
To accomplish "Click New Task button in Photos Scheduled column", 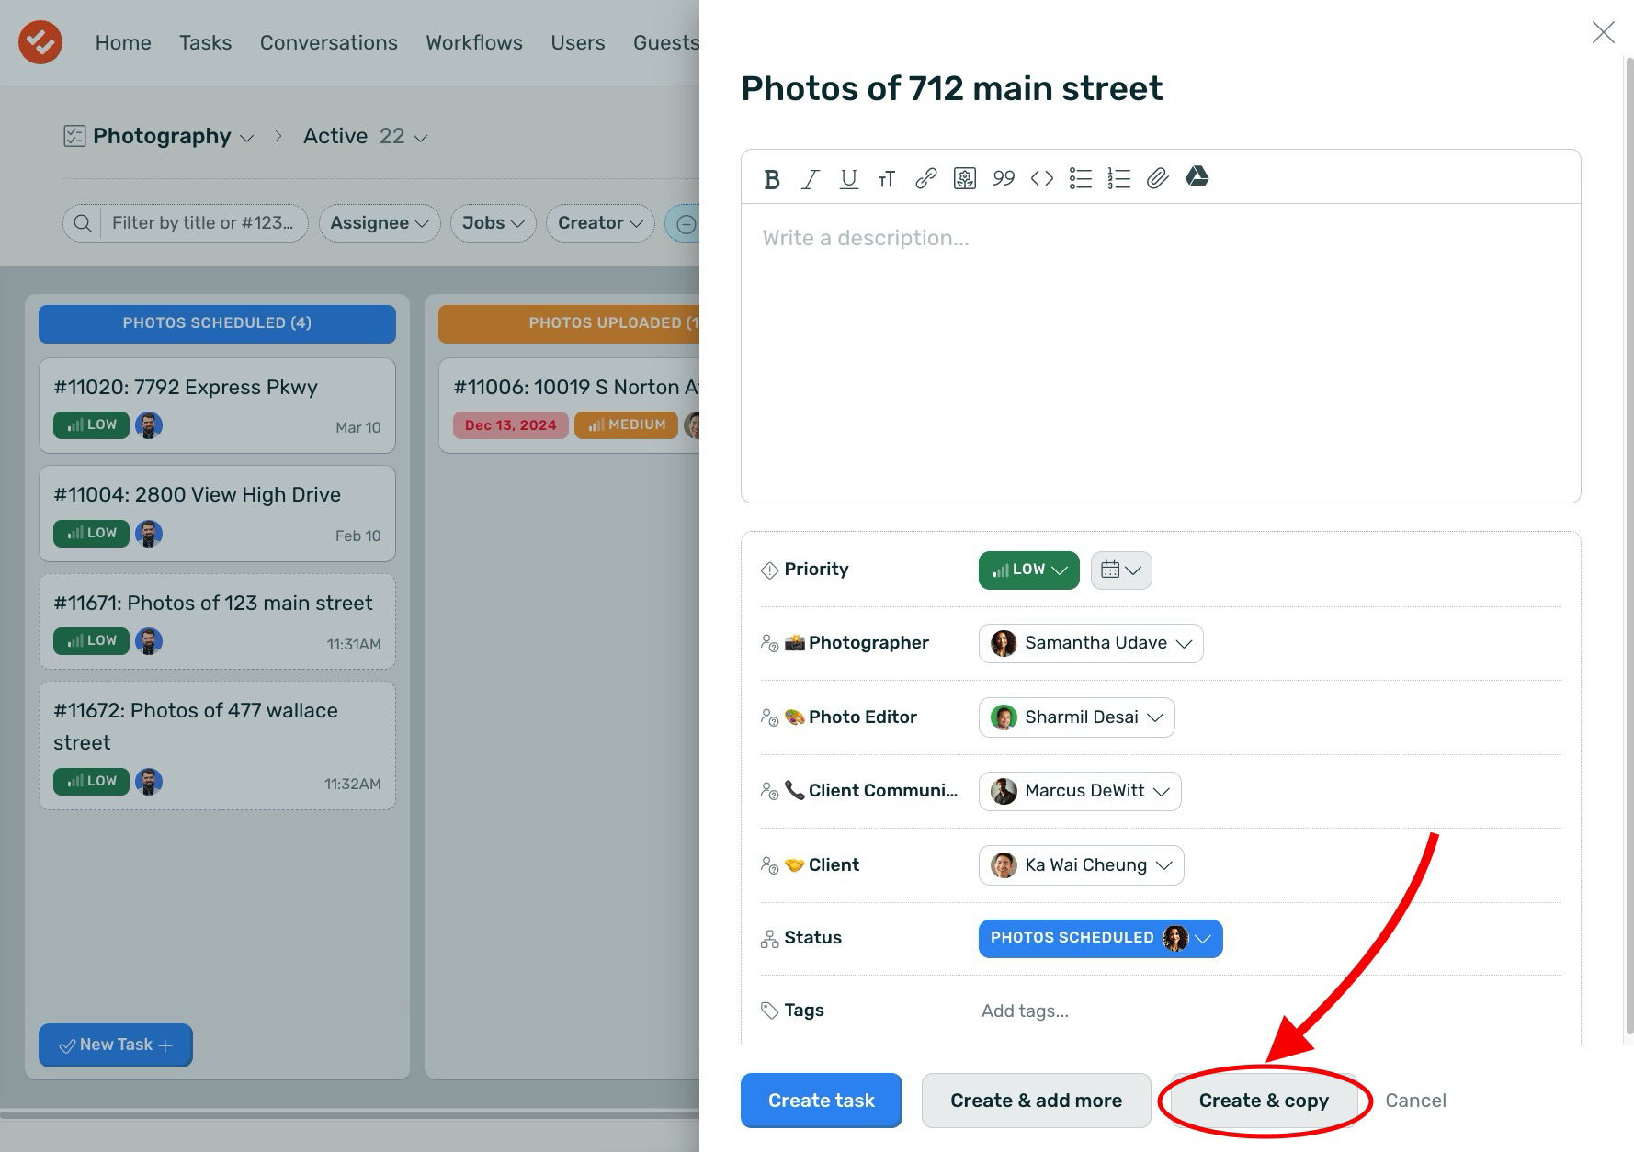I will [116, 1045].
